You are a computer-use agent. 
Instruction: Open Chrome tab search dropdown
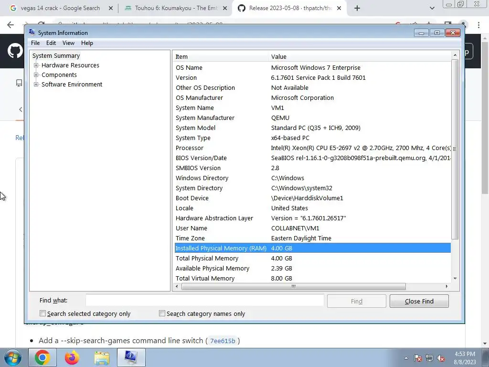click(432, 8)
